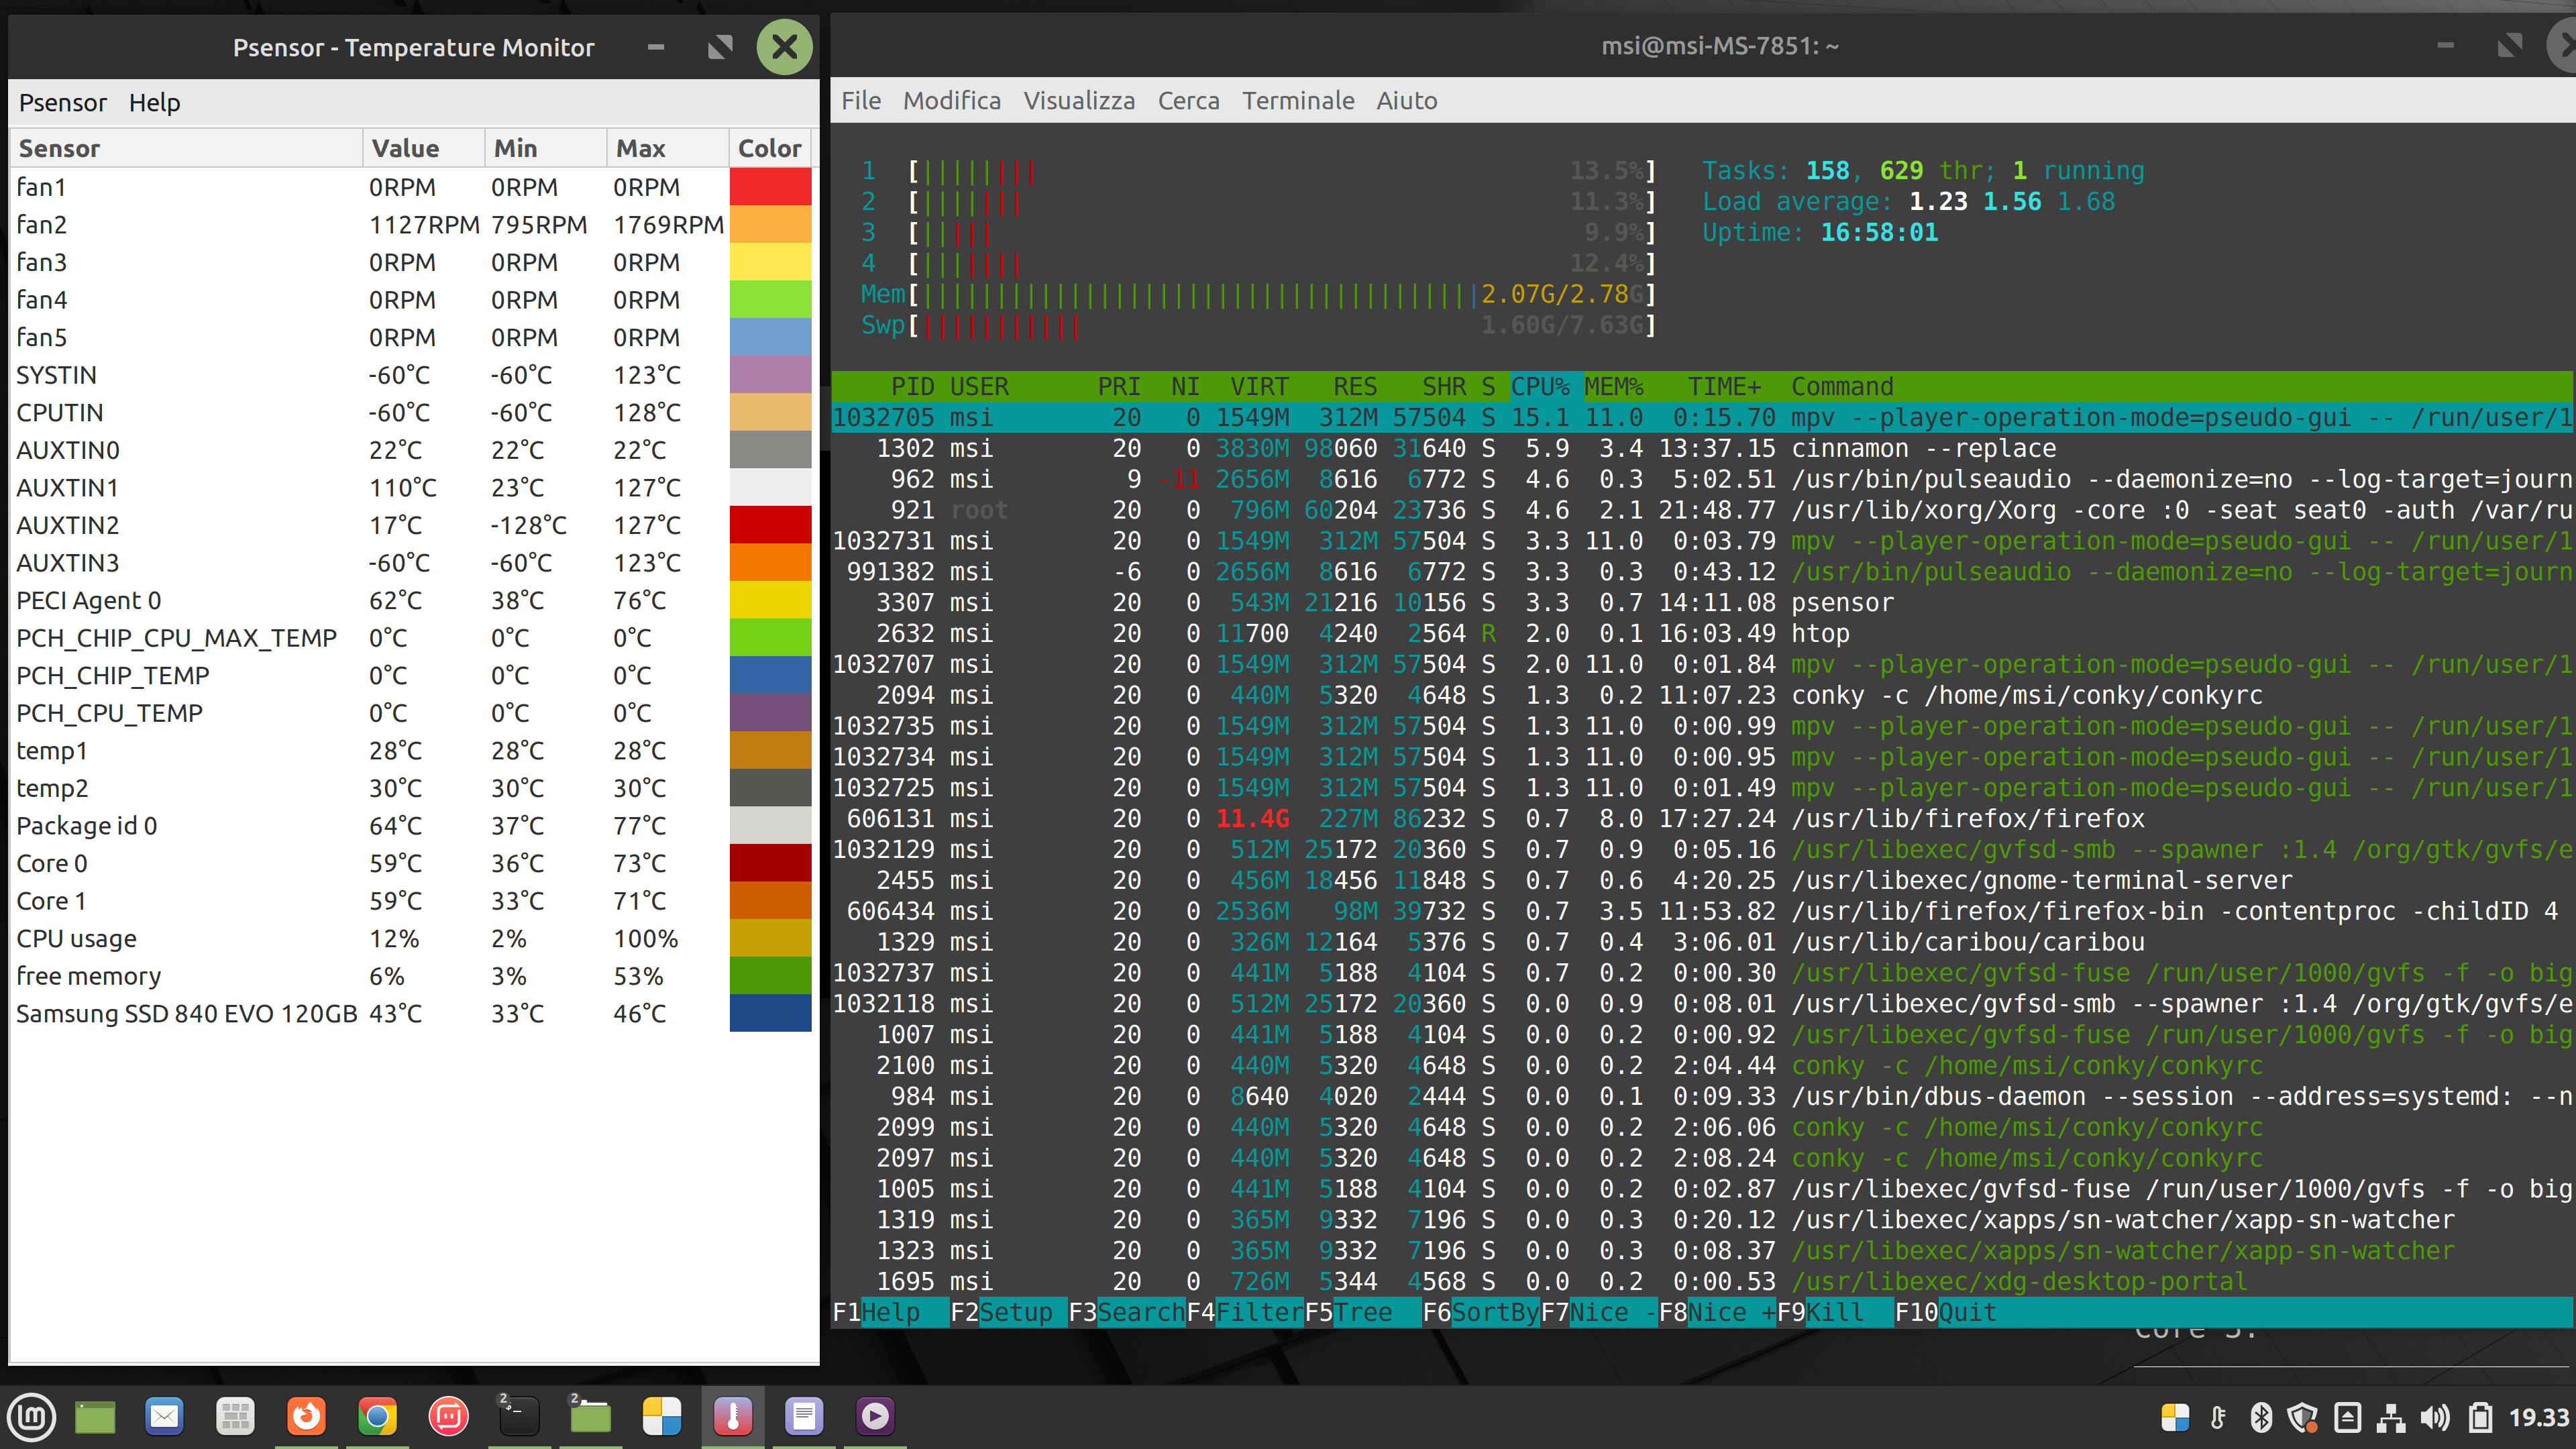2576x1449 pixels.
Task: Sort htop by the MEM% column header
Action: 1612,387
